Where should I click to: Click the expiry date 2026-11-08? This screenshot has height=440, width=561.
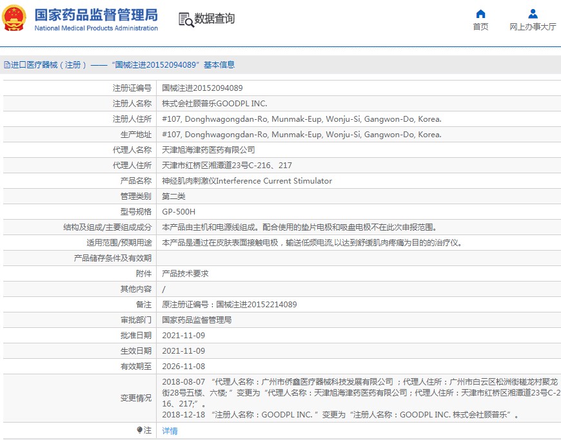pos(183,367)
